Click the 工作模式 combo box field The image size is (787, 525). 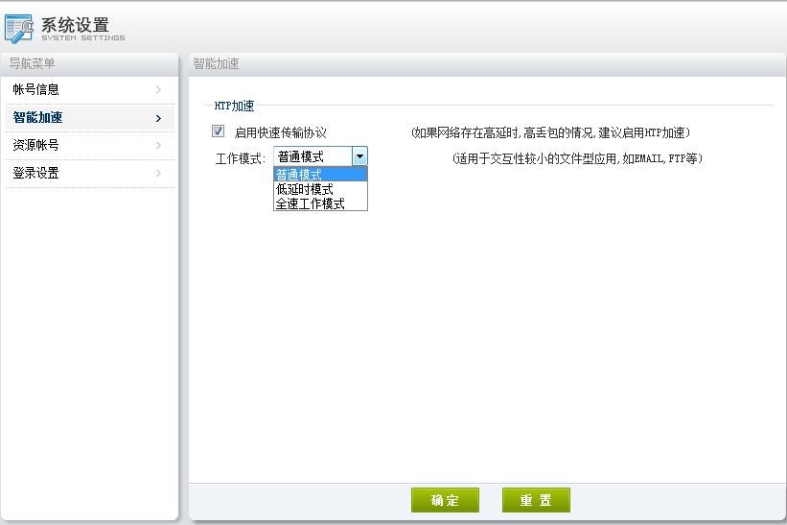coord(312,156)
